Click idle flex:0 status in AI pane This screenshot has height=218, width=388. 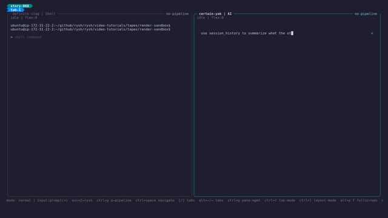(x=210, y=18)
